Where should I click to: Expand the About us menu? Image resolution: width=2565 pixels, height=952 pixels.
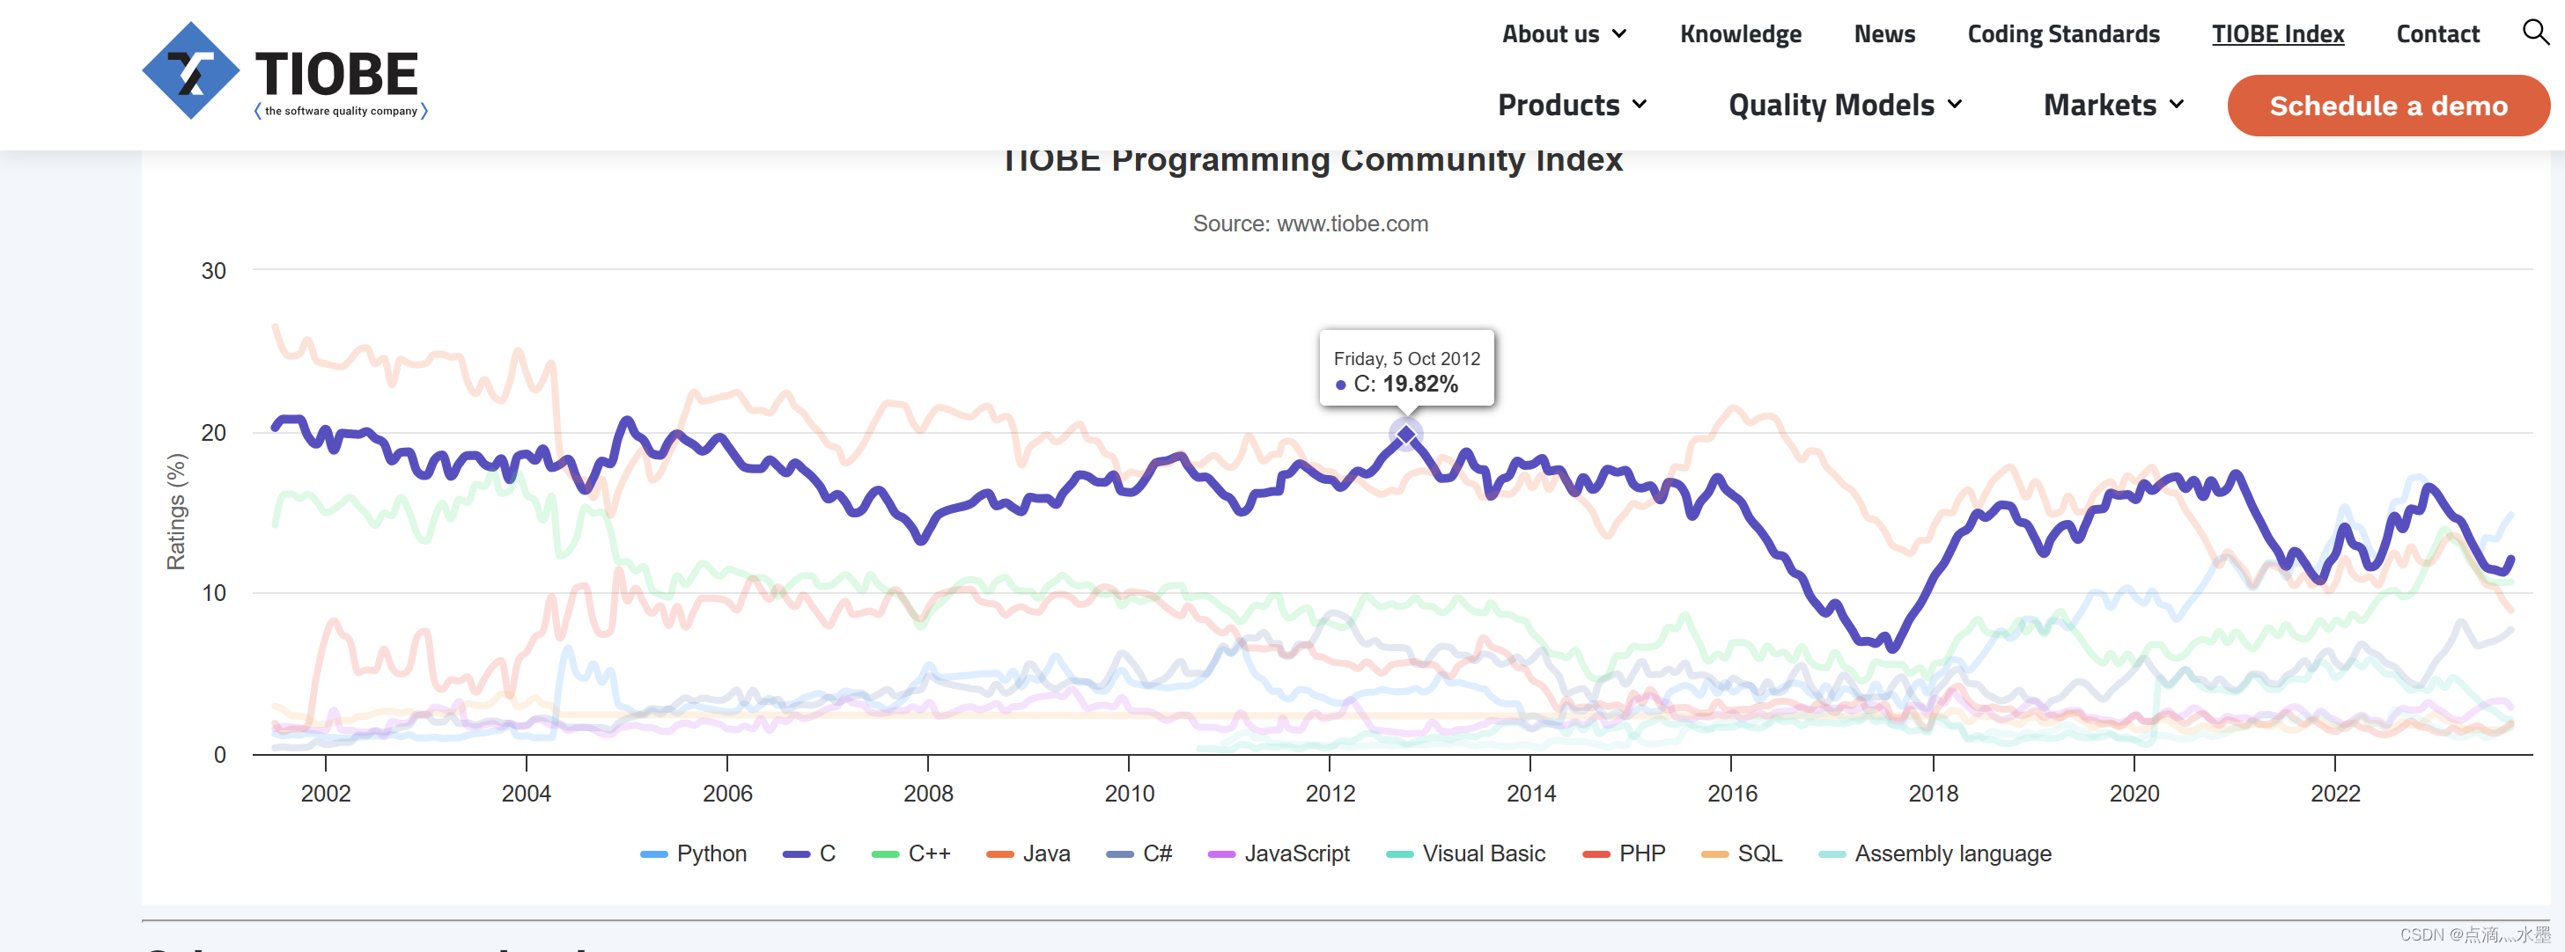(x=1565, y=33)
